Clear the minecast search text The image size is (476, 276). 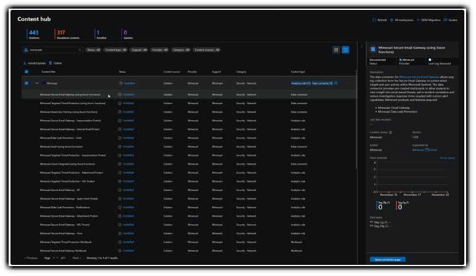point(80,50)
